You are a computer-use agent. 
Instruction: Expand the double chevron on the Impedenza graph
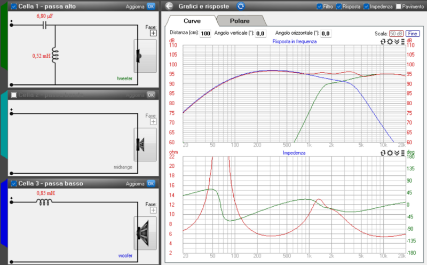click(x=397, y=153)
